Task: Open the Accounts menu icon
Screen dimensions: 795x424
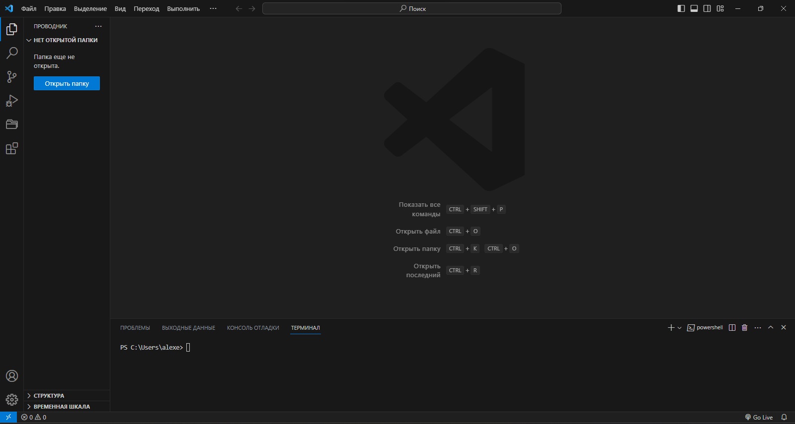Action: (12, 376)
